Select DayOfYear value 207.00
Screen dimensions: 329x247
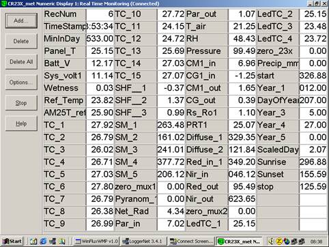click(313, 100)
